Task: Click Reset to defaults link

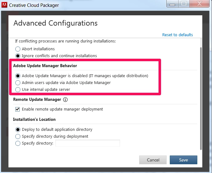Action: click(x=177, y=35)
